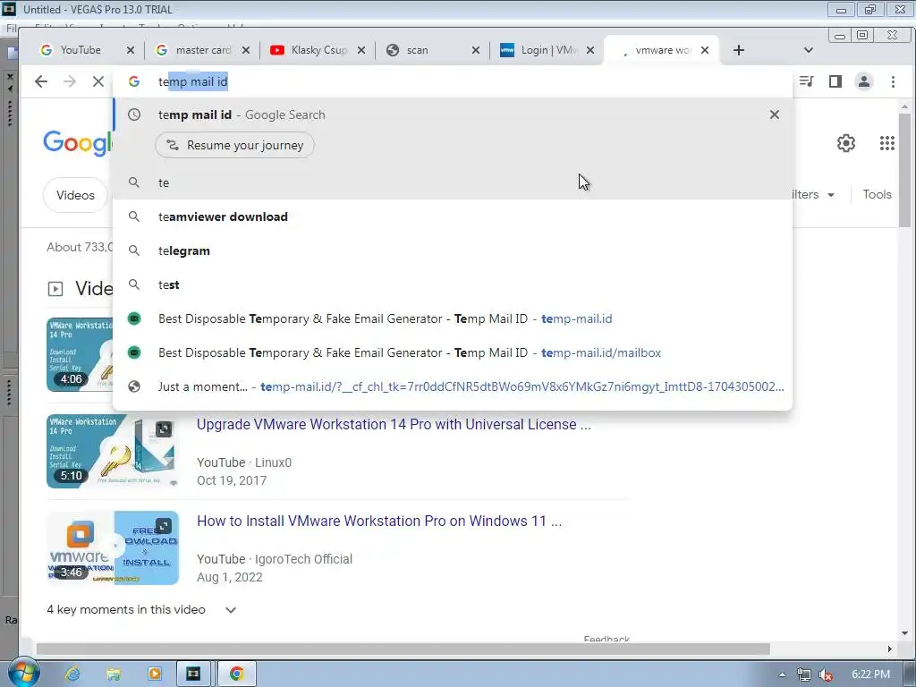Click the horizontal scrollbar at bottom
This screenshot has height=687, width=916.
point(403,649)
